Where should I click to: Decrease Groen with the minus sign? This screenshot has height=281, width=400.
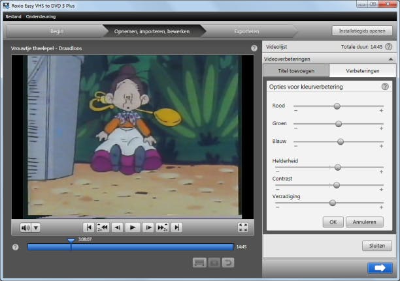pos(295,128)
